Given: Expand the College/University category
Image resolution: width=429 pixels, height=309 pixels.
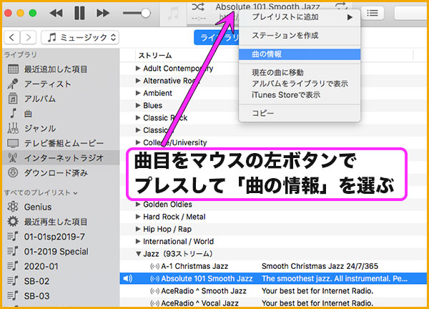Looking at the screenshot, I should [138, 142].
